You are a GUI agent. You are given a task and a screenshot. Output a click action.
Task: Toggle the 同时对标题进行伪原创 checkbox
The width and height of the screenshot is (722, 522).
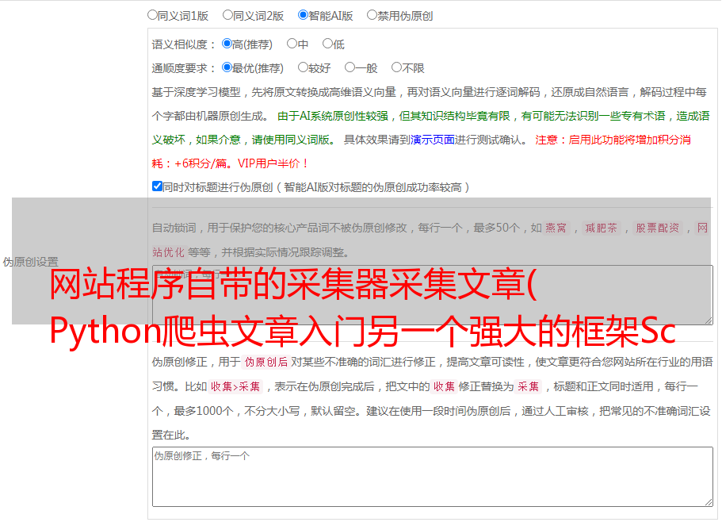157,186
